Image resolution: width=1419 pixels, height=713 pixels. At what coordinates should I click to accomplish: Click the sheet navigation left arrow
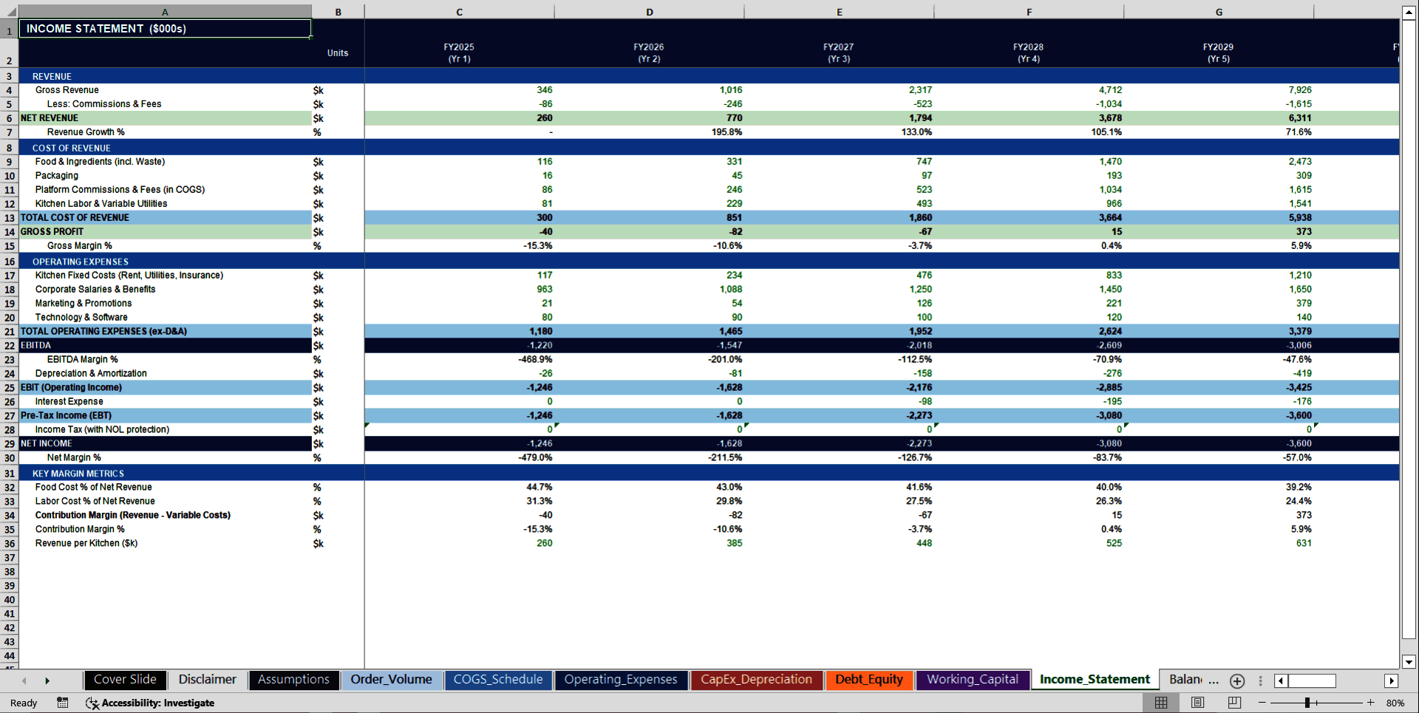[x=24, y=680]
